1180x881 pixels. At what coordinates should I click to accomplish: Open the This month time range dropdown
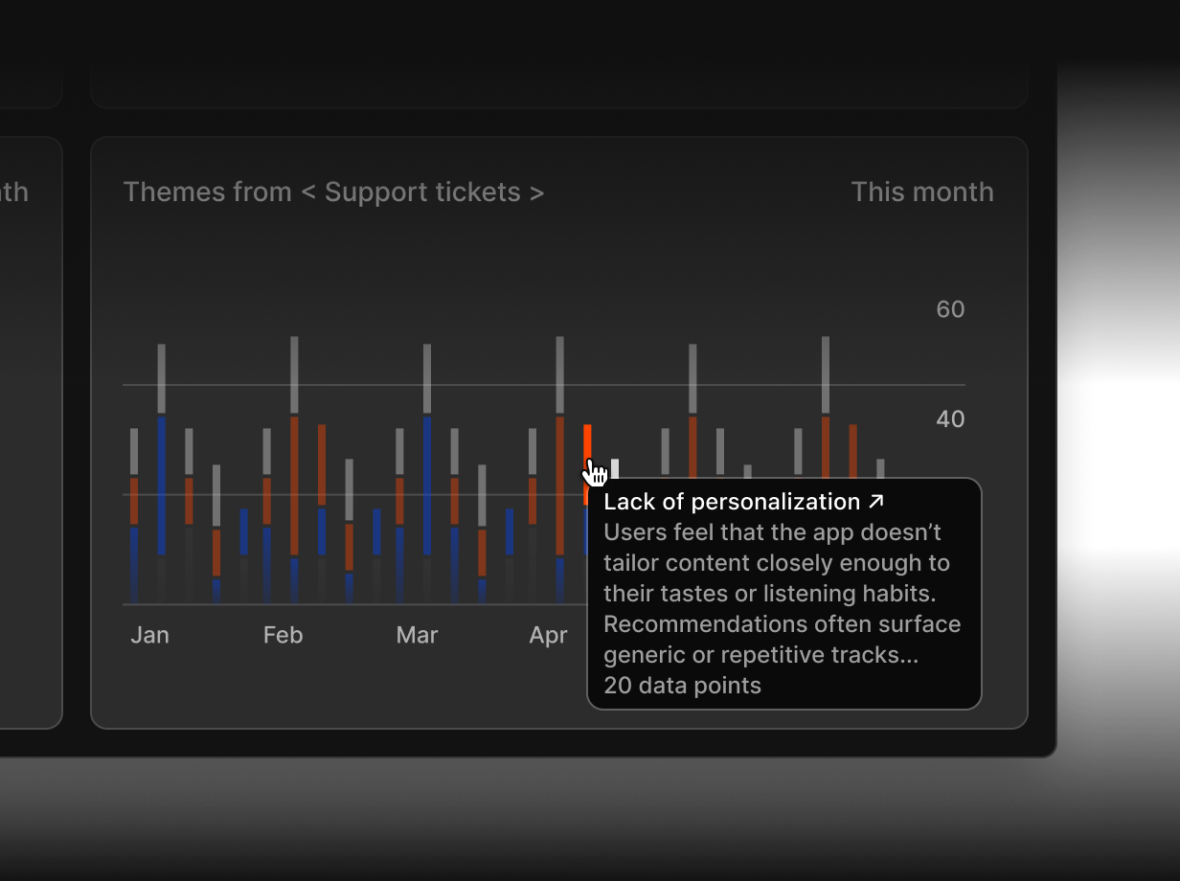[x=921, y=192]
